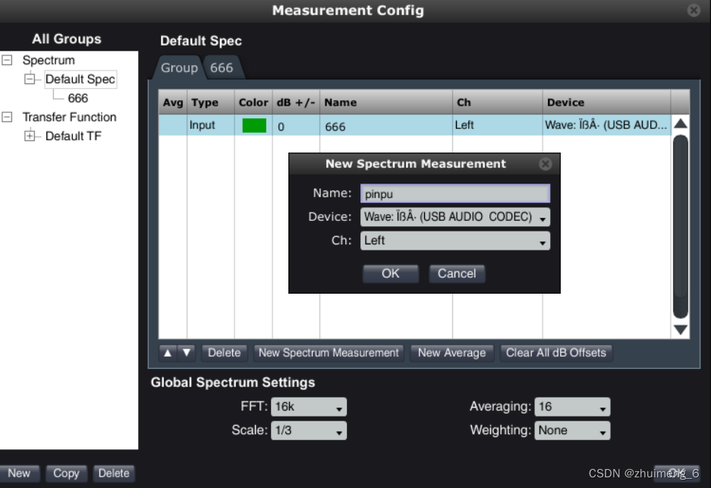The width and height of the screenshot is (711, 488).
Task: Open the Device dropdown in dialog
Action: (455, 217)
